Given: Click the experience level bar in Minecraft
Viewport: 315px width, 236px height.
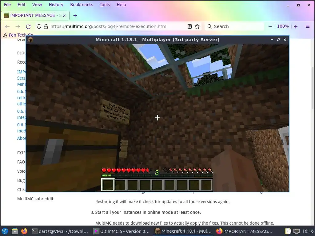Looking at the screenshot, I should 157,175.
